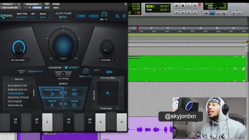Screen dimensions: 249x140
Task: Select DISGUSTING OCTAVES patch
Action: pos(18,98)
